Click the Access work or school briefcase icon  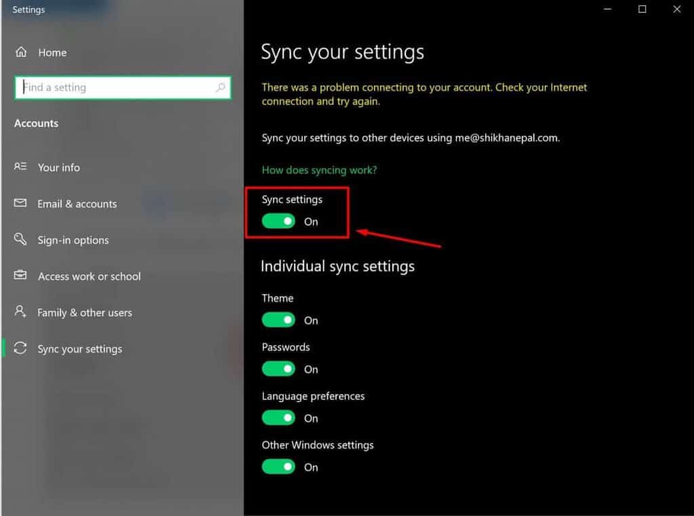tap(20, 275)
